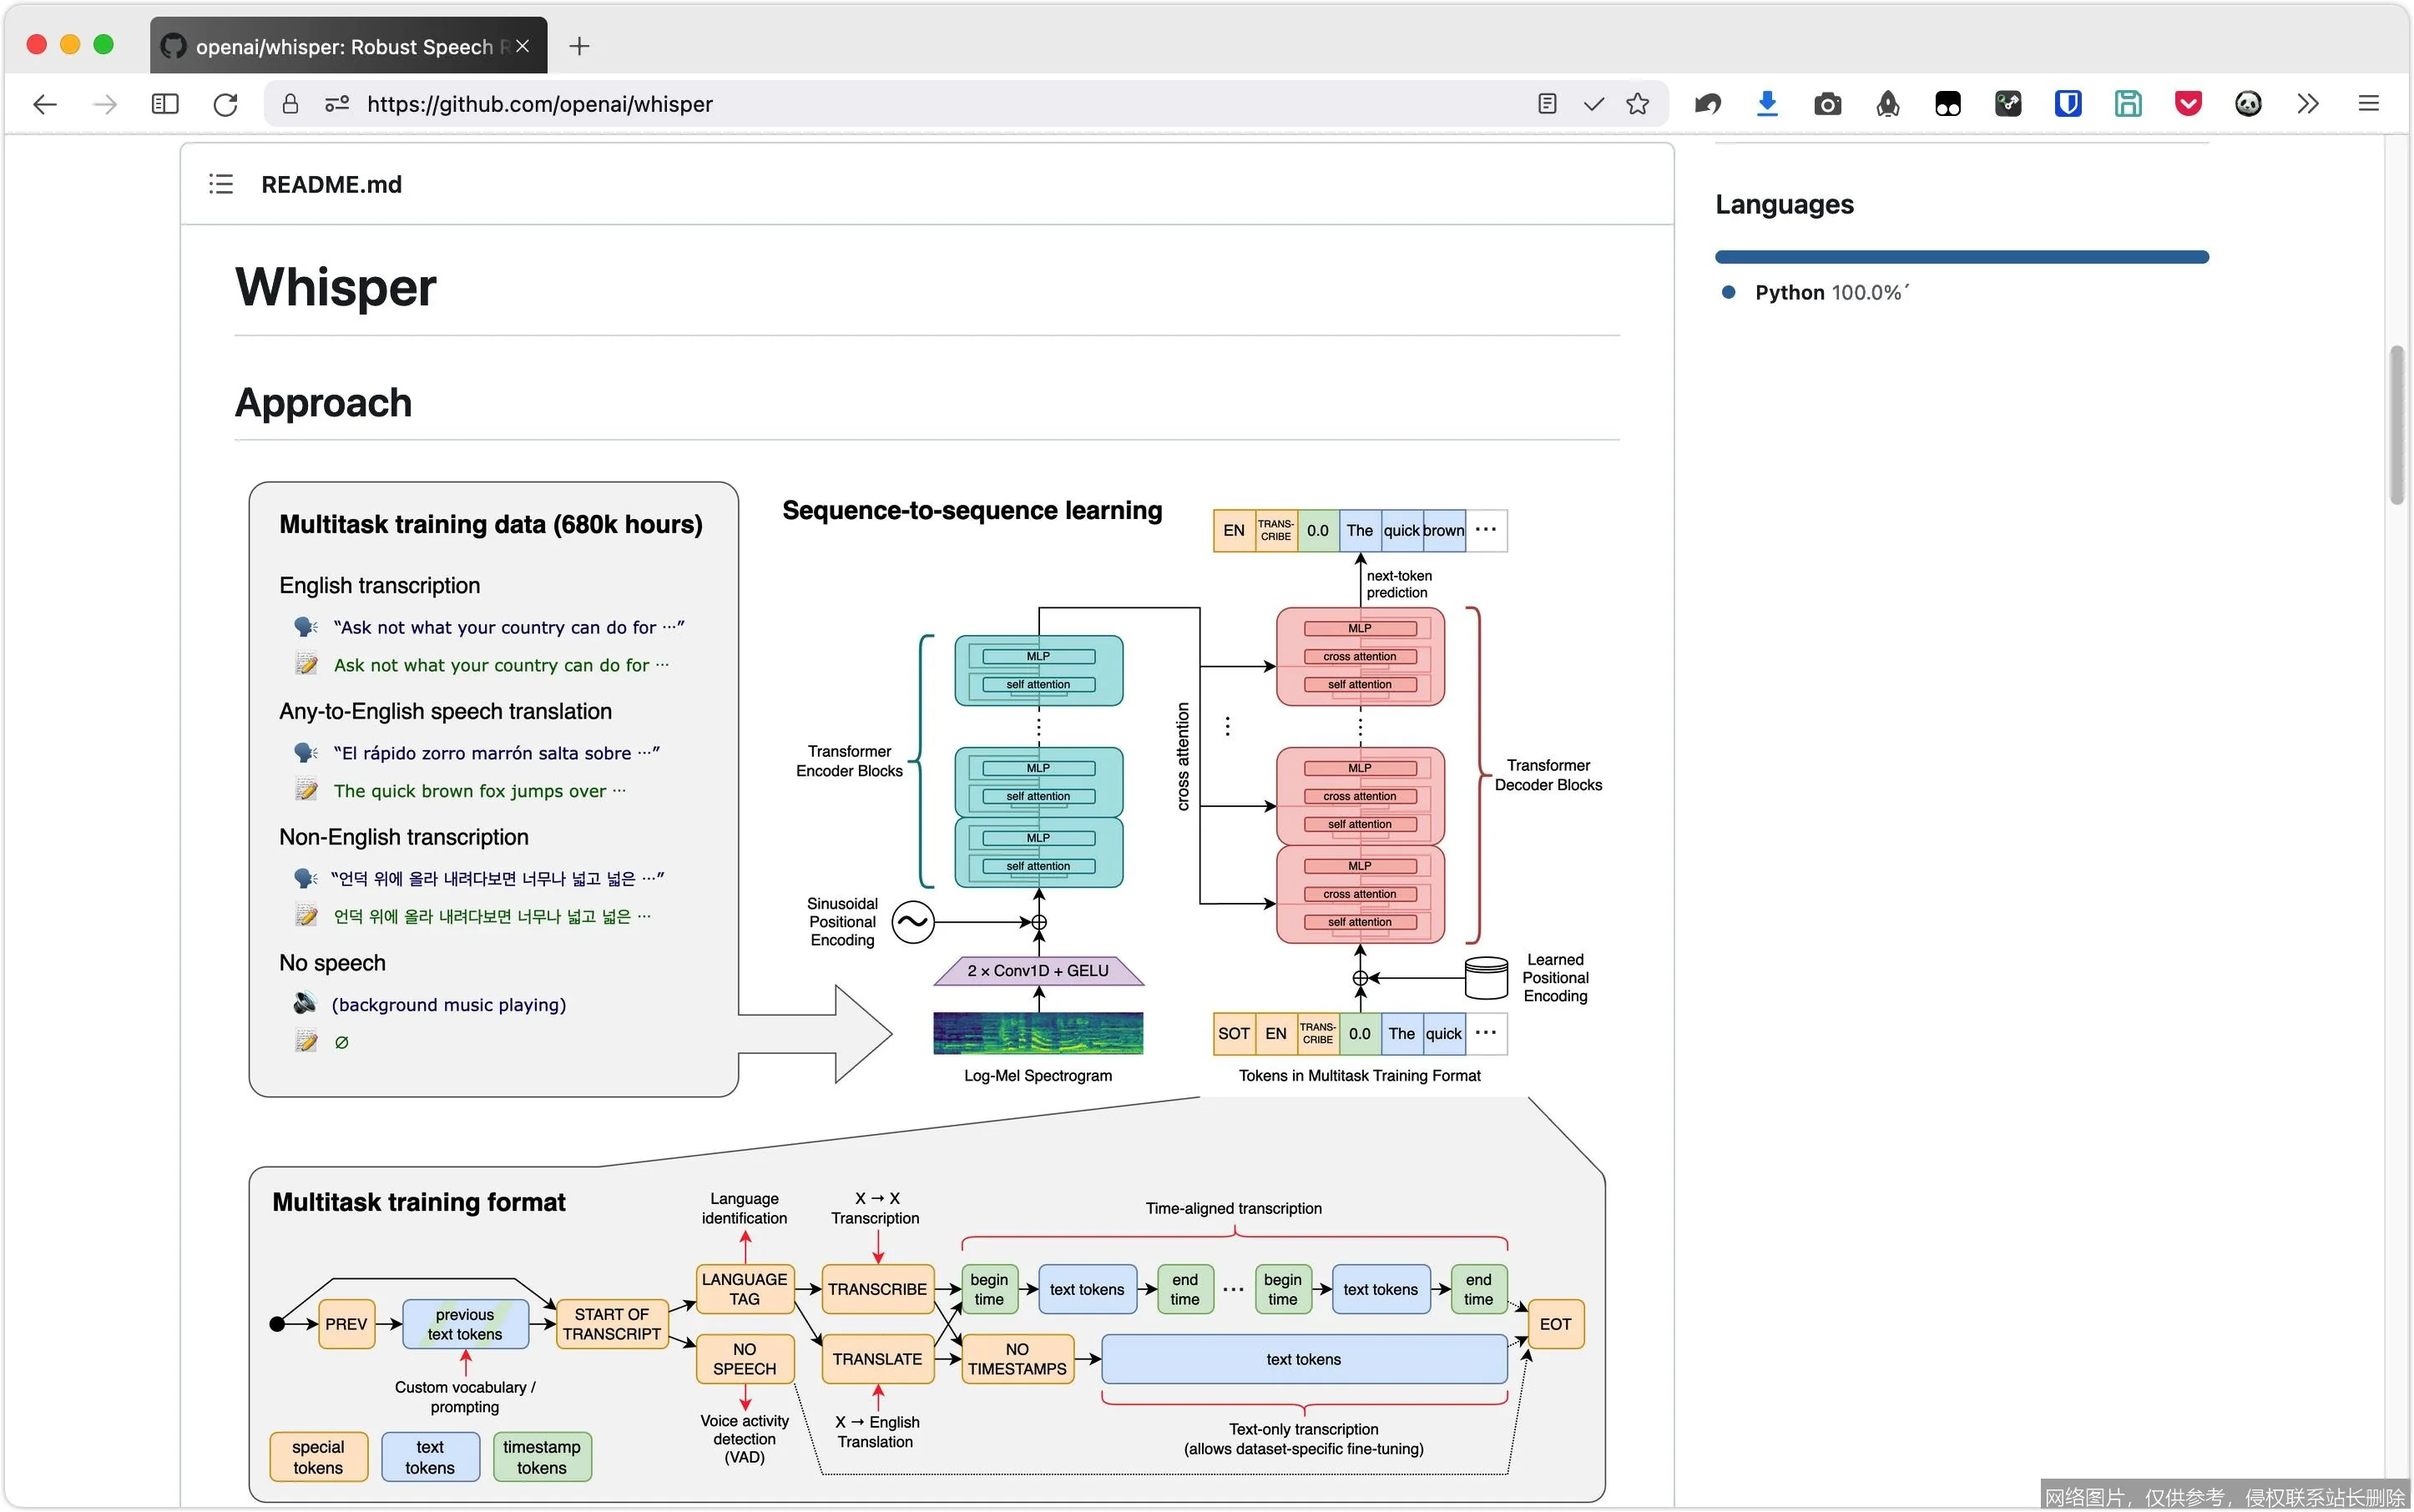The image size is (2414, 1512).
Task: Bookmark this page with the star
Action: pos(1638,104)
